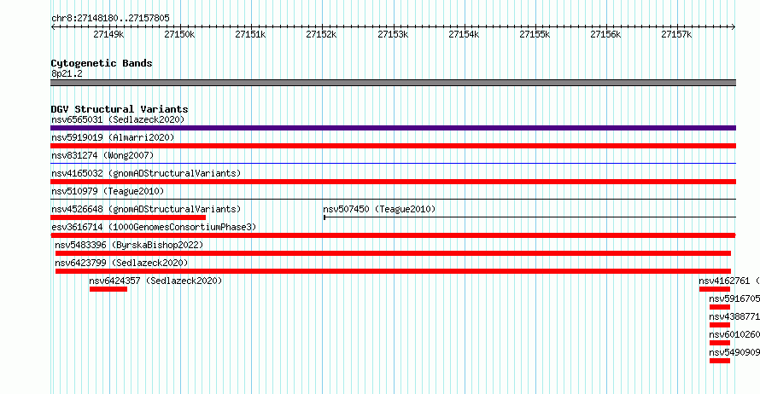Viewport: 760px width, 394px height.
Task: Open variant nsv6010260 label
Action: 734,334
